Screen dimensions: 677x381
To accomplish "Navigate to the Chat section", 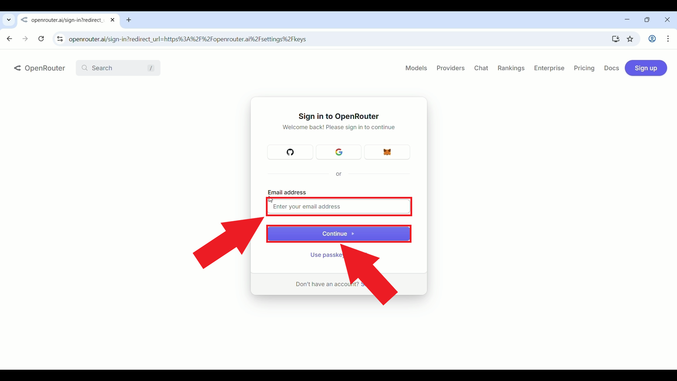I will [481, 68].
